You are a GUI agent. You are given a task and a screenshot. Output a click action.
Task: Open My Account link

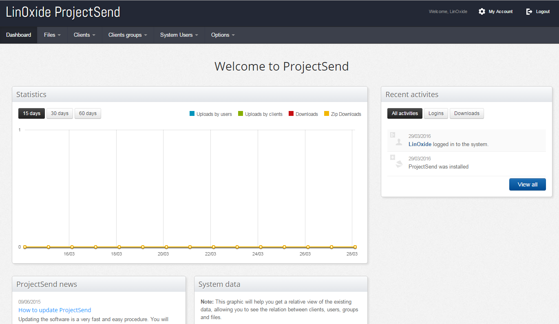coord(501,12)
